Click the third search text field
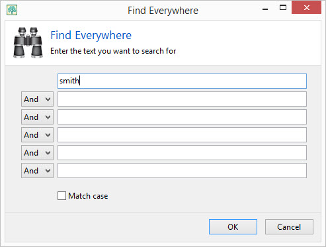The height and width of the screenshot is (247, 326). (x=182, y=117)
